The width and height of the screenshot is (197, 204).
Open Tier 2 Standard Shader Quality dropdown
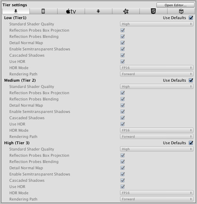click(157, 87)
